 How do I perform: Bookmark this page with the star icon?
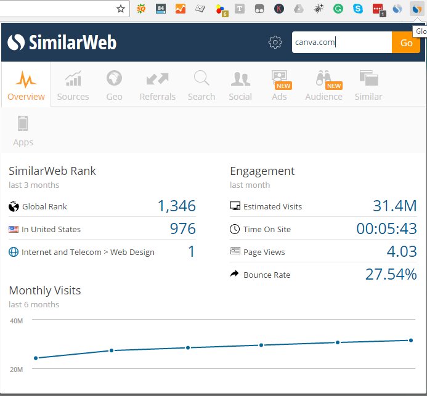[x=121, y=9]
